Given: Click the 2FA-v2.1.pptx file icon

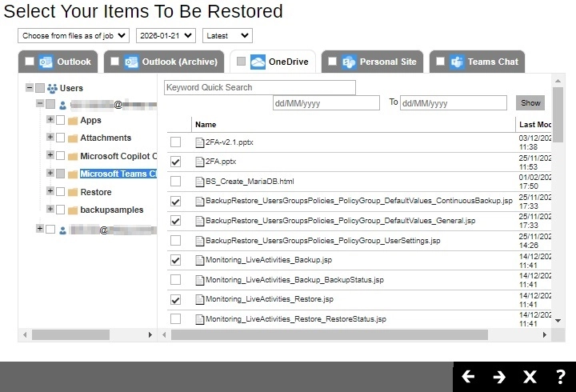Looking at the screenshot, I should [199, 142].
